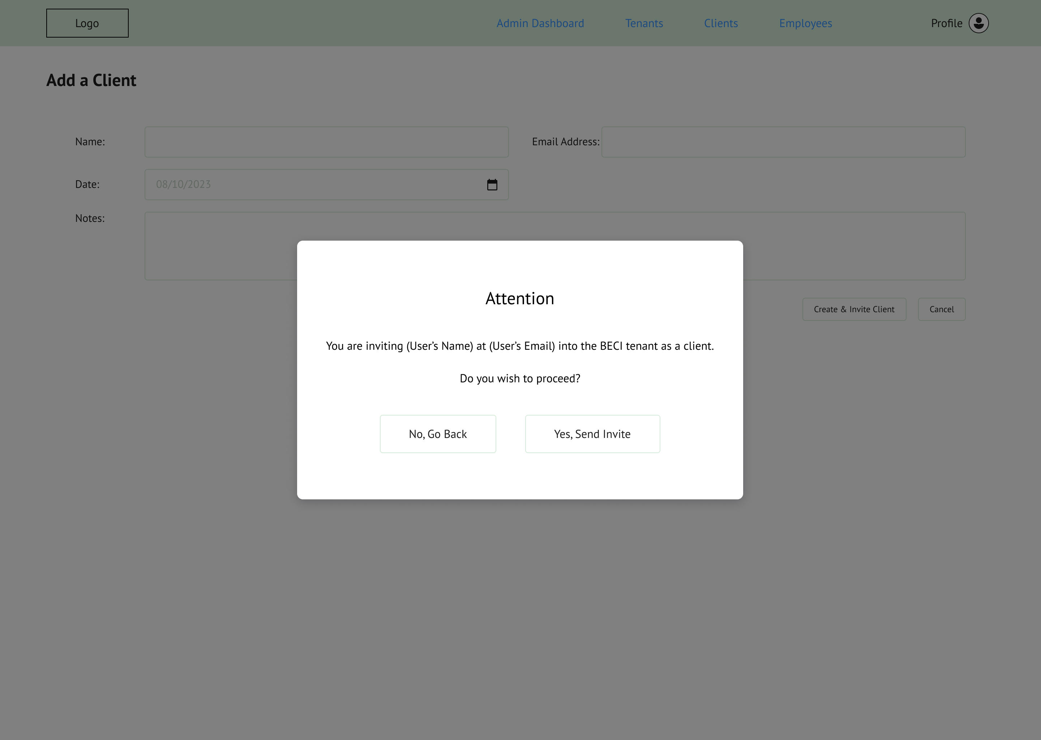Click Create & Invite Client button
1041x740 pixels.
[854, 309]
